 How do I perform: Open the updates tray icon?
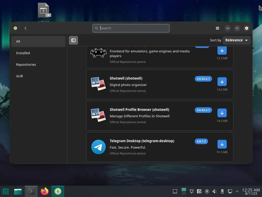[207, 191]
